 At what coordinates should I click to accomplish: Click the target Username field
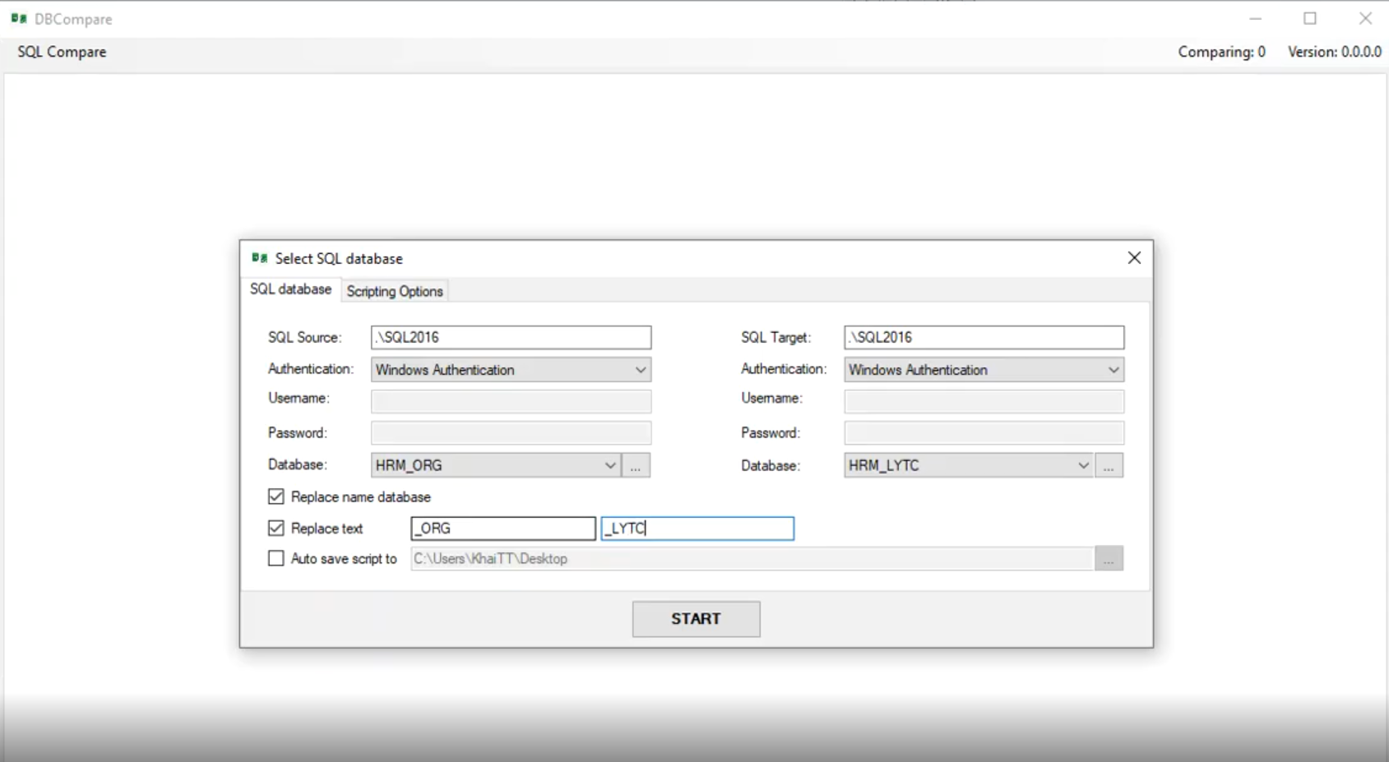984,401
